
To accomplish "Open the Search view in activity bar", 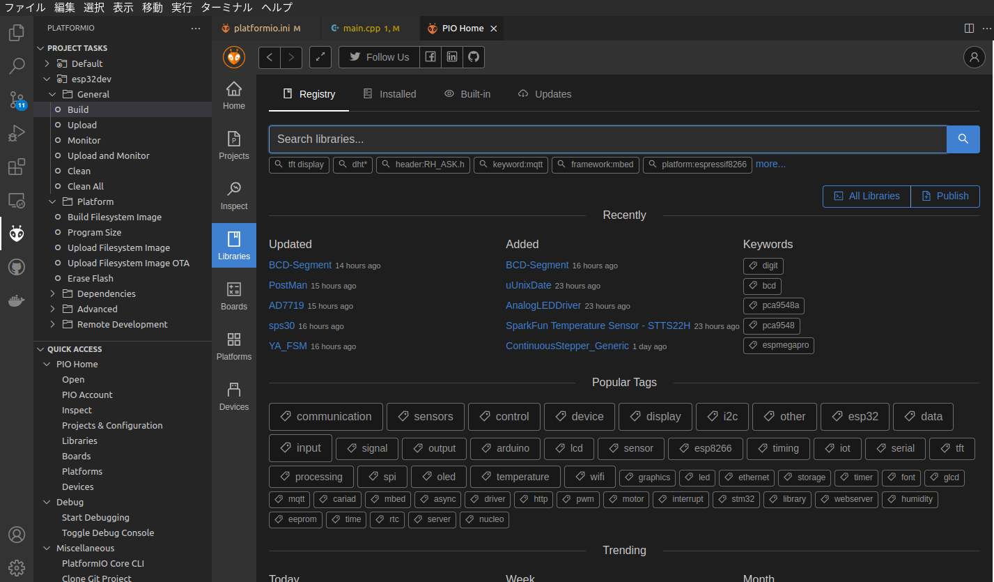I will (17, 66).
